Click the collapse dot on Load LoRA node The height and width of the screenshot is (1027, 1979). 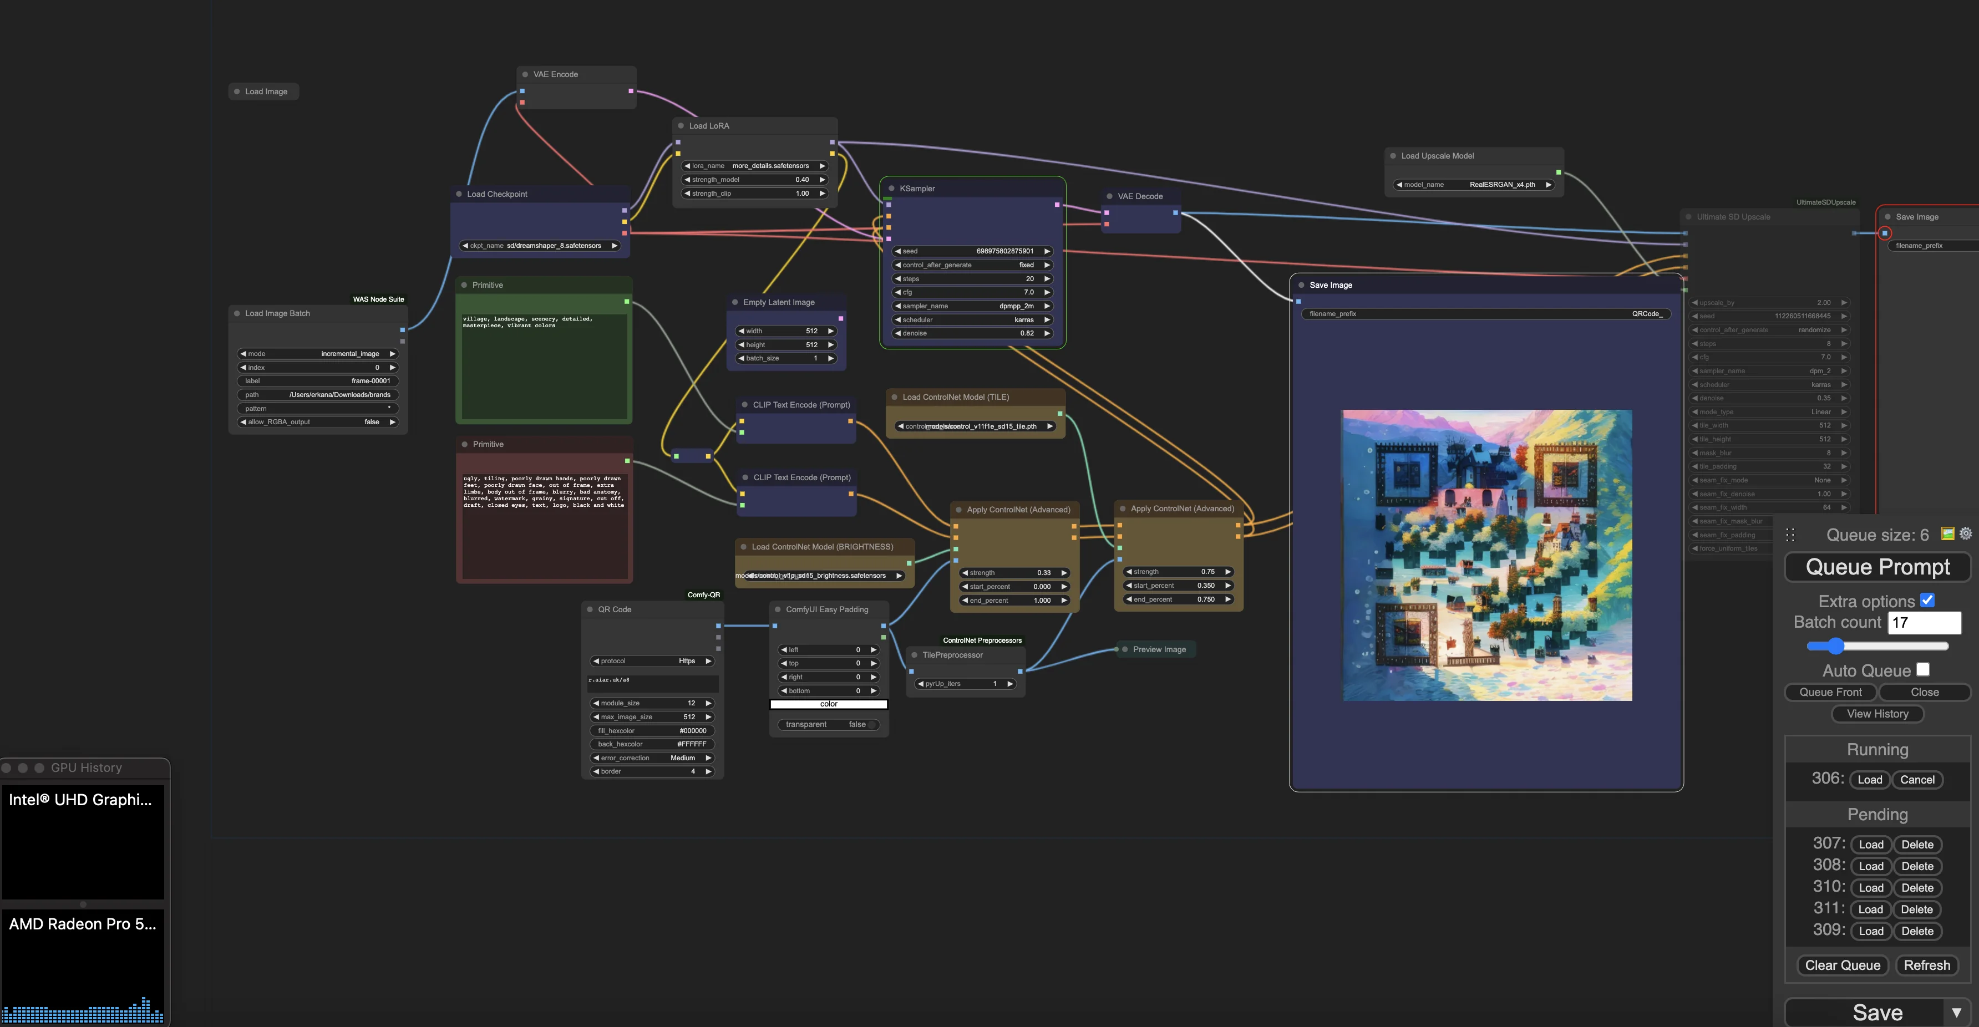click(681, 125)
